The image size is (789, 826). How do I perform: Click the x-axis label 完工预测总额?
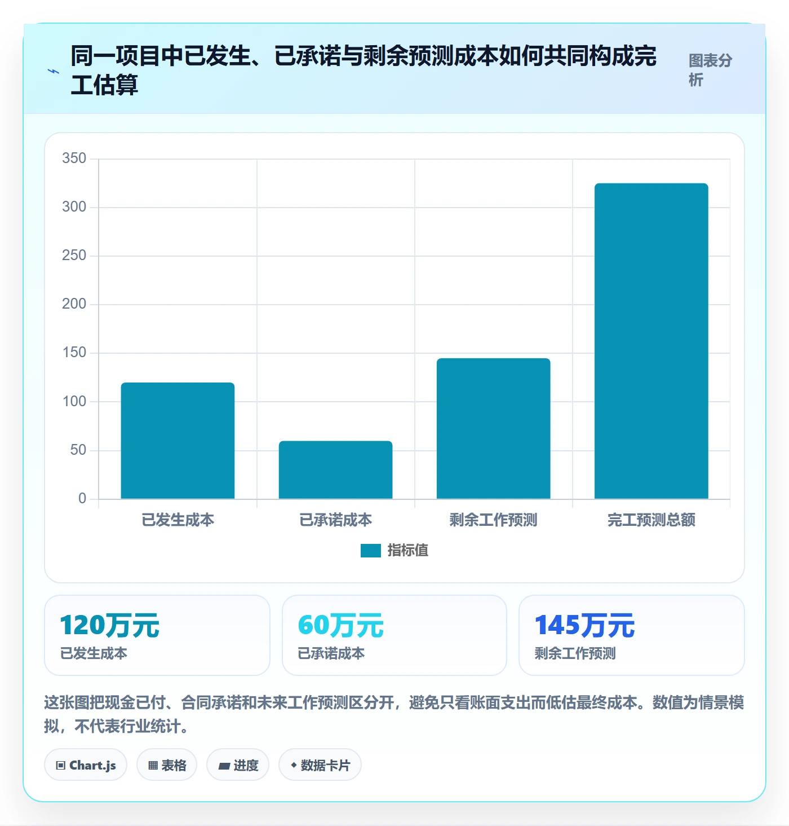[x=651, y=520]
